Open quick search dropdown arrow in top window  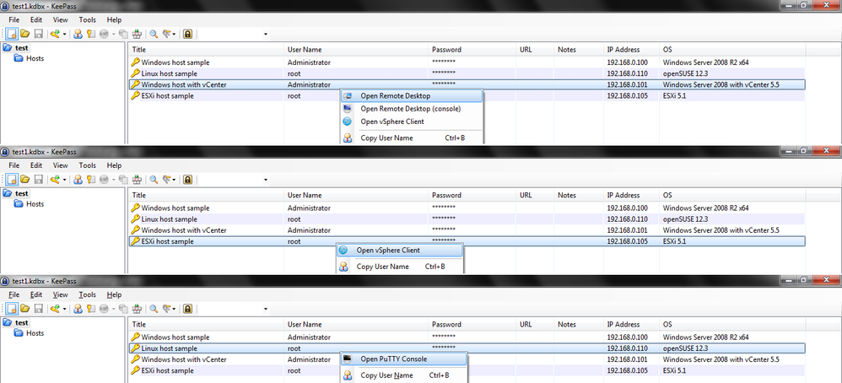coord(265,35)
